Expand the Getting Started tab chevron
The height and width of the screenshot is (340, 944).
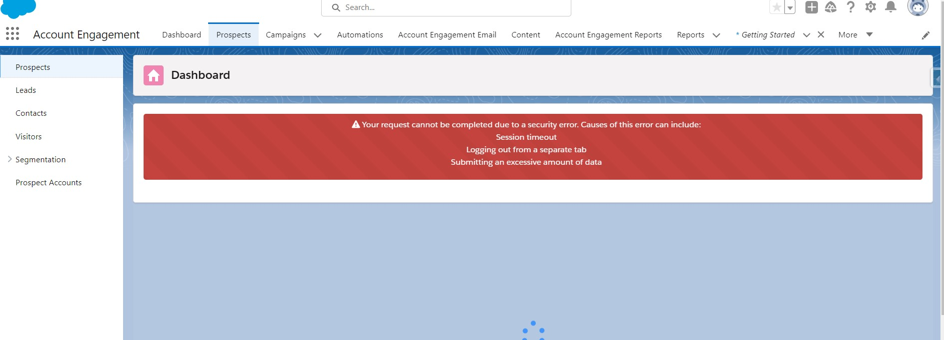pyautogui.click(x=806, y=35)
